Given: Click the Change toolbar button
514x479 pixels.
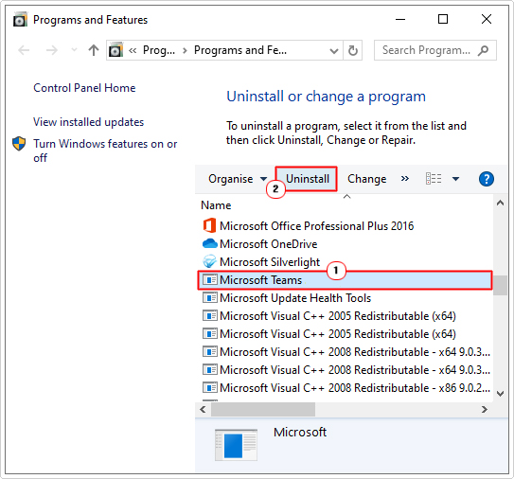Looking at the screenshot, I should [x=367, y=179].
